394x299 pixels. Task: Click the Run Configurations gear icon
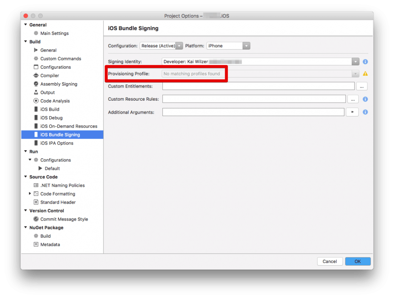[36, 159]
